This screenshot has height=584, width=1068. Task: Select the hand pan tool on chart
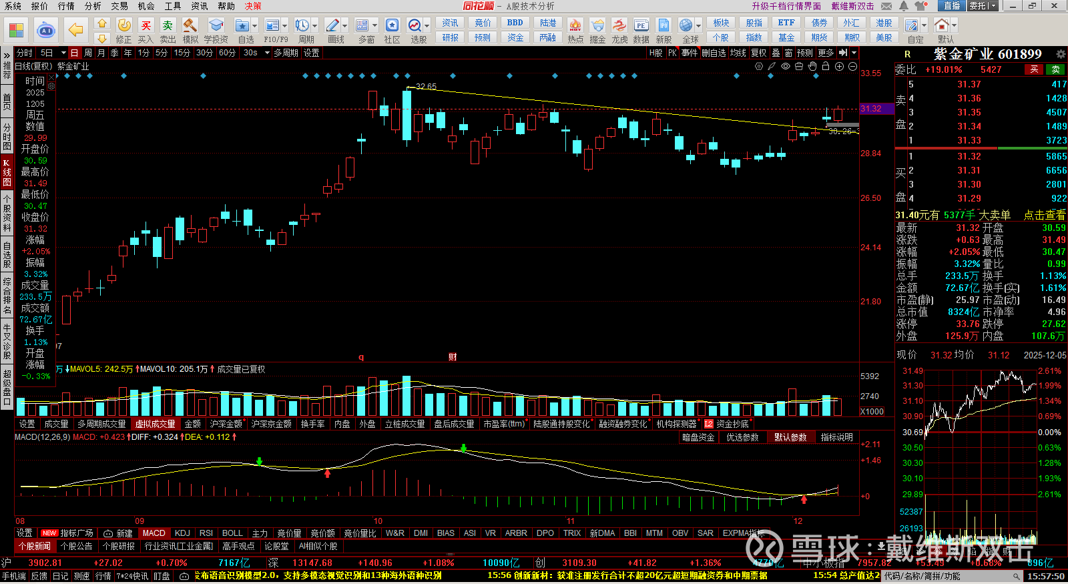tap(812, 67)
